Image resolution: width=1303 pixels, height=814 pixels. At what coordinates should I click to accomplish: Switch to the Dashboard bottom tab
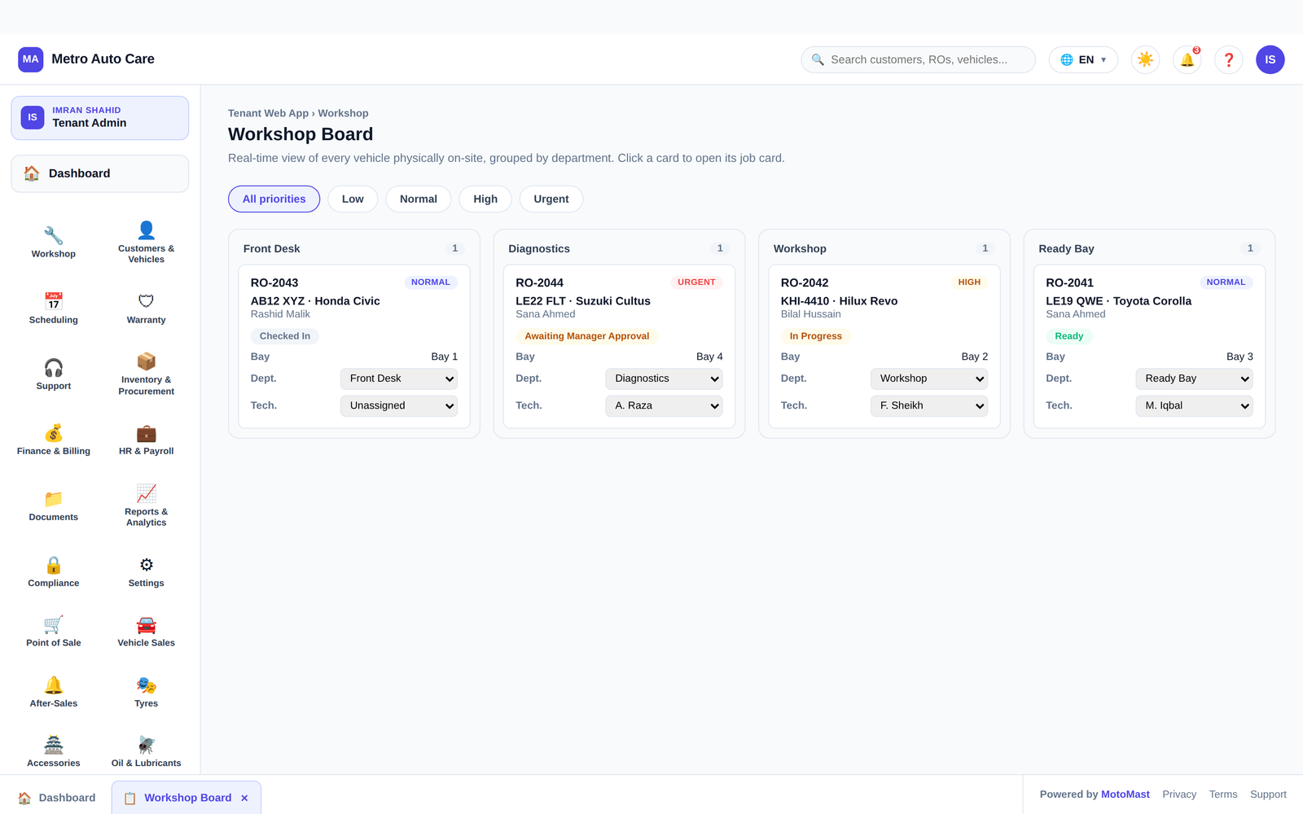point(57,798)
